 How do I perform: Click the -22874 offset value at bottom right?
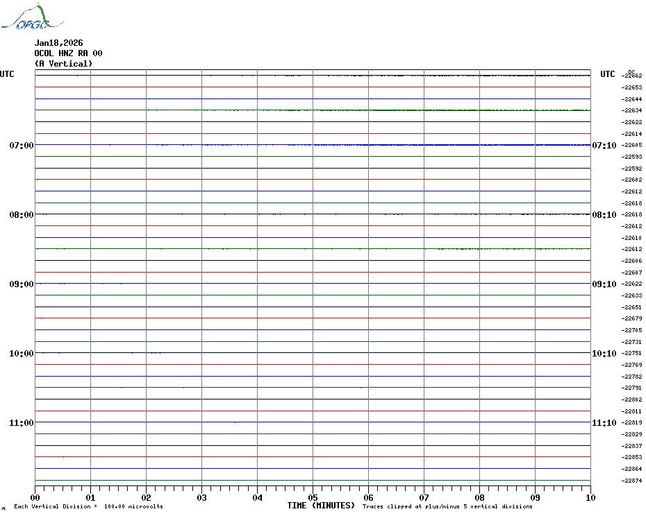tap(632, 481)
